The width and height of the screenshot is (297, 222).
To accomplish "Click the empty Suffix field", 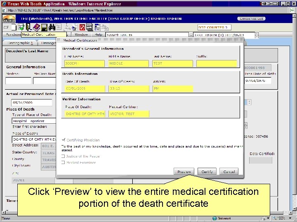I will coord(217,63).
